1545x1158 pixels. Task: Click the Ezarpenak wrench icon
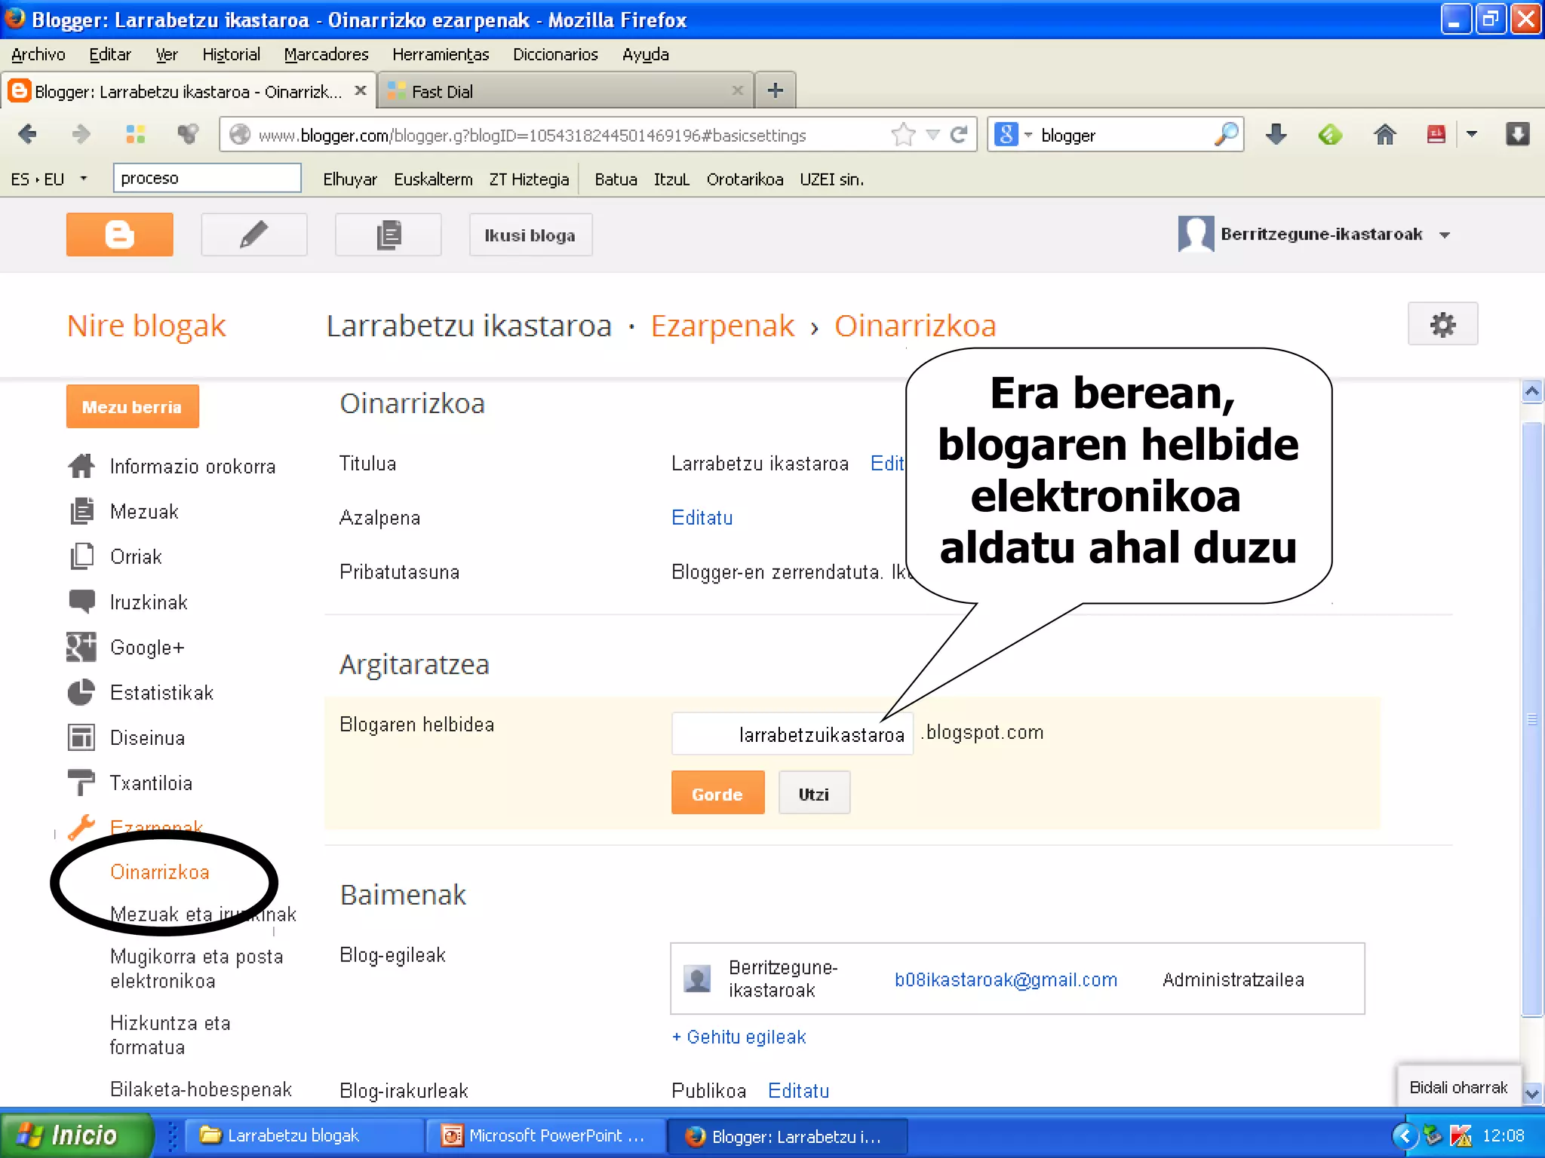[x=81, y=827]
